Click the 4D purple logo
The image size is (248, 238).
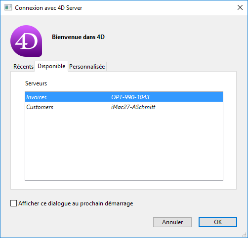[26, 41]
